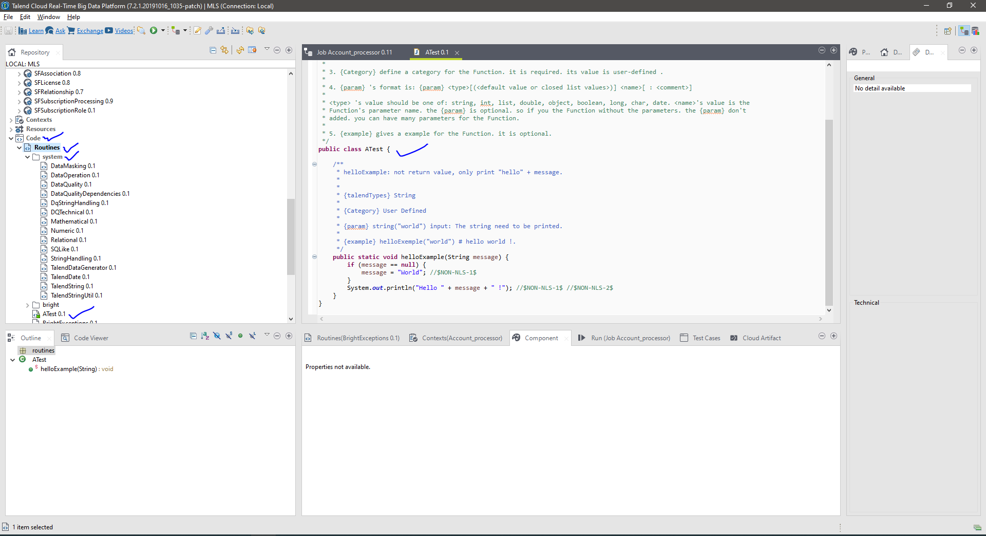The image size is (986, 536).
Task: Toggle hide static members in Outline
Action: (229, 336)
